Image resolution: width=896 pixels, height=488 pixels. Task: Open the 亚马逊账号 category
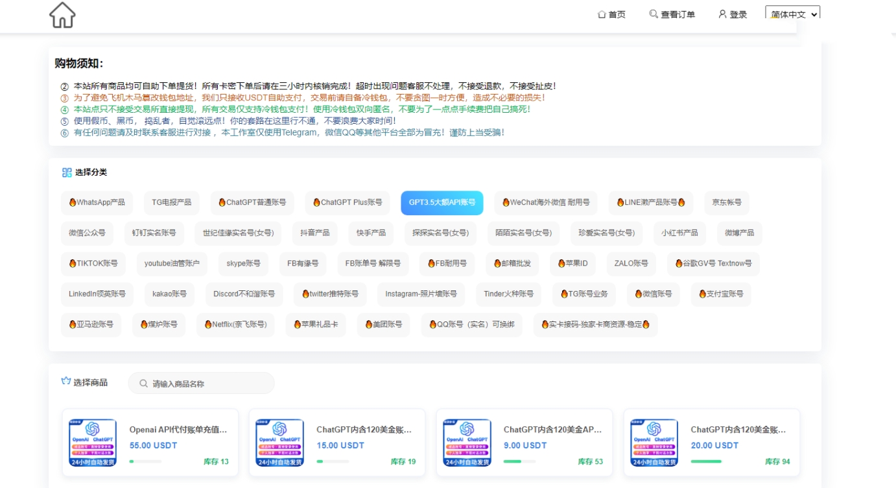click(x=91, y=325)
